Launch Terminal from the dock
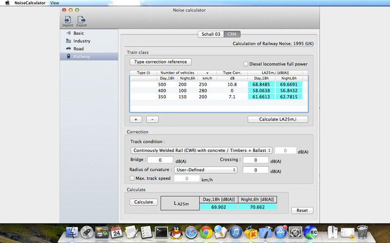 click(x=162, y=232)
